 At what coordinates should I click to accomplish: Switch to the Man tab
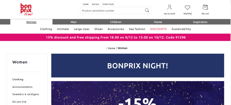click(x=74, y=22)
